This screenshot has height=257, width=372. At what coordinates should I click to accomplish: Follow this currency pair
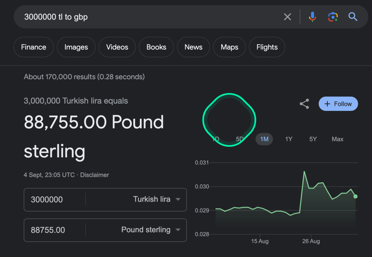[x=338, y=104]
